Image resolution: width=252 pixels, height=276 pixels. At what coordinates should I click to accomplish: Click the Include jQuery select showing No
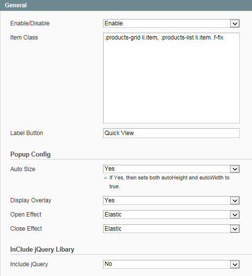tap(171, 264)
